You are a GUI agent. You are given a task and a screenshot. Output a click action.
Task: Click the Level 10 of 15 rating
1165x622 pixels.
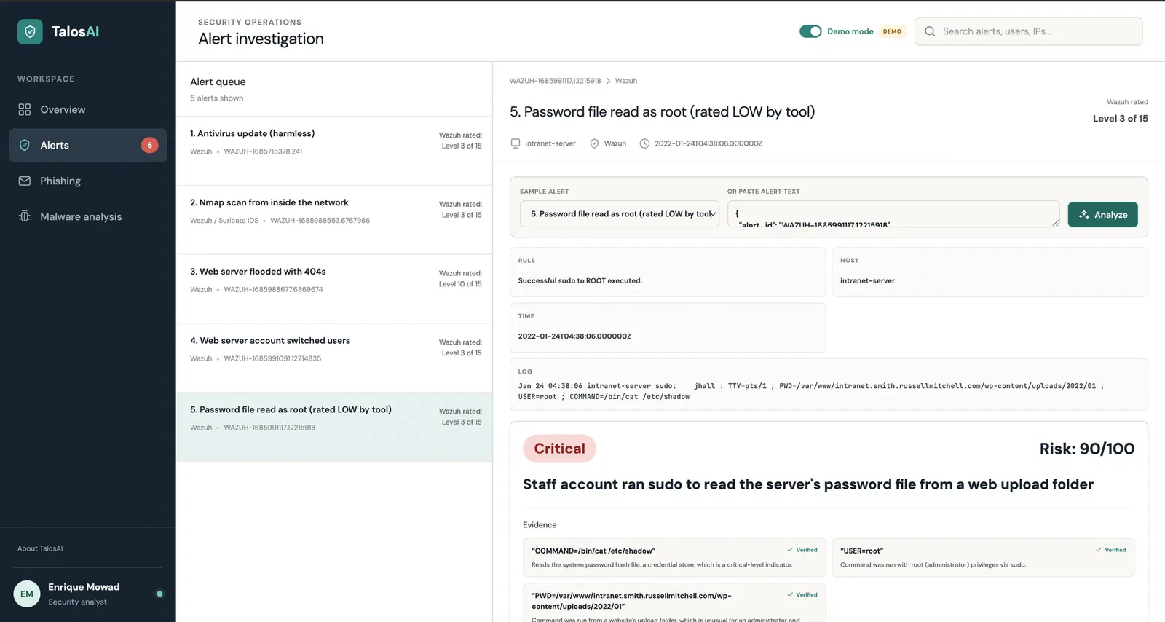coord(460,284)
